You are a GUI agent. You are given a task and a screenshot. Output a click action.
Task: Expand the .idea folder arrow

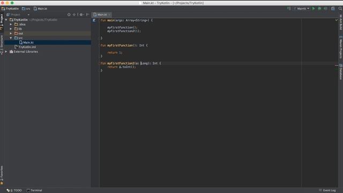11,24
